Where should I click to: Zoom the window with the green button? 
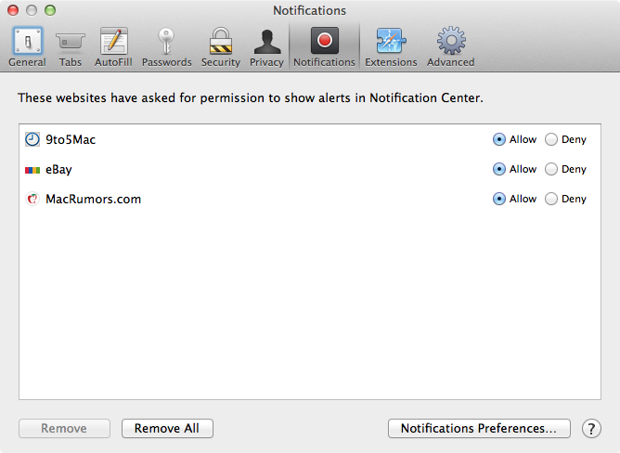tap(50, 10)
